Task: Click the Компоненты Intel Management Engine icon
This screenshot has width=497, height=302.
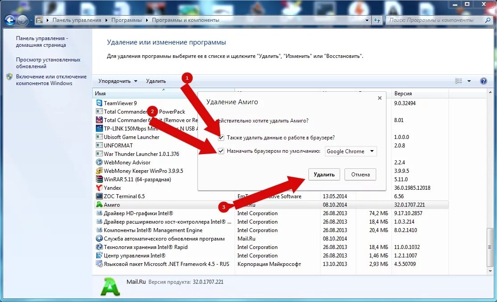Action: (x=99, y=230)
